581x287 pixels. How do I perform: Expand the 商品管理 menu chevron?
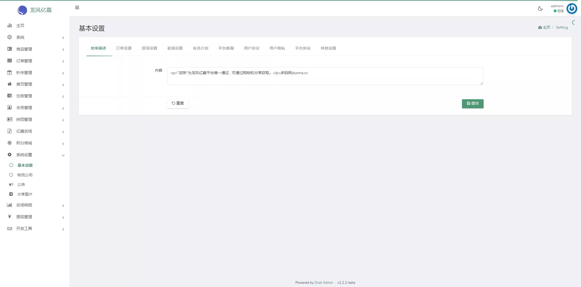coord(63,49)
